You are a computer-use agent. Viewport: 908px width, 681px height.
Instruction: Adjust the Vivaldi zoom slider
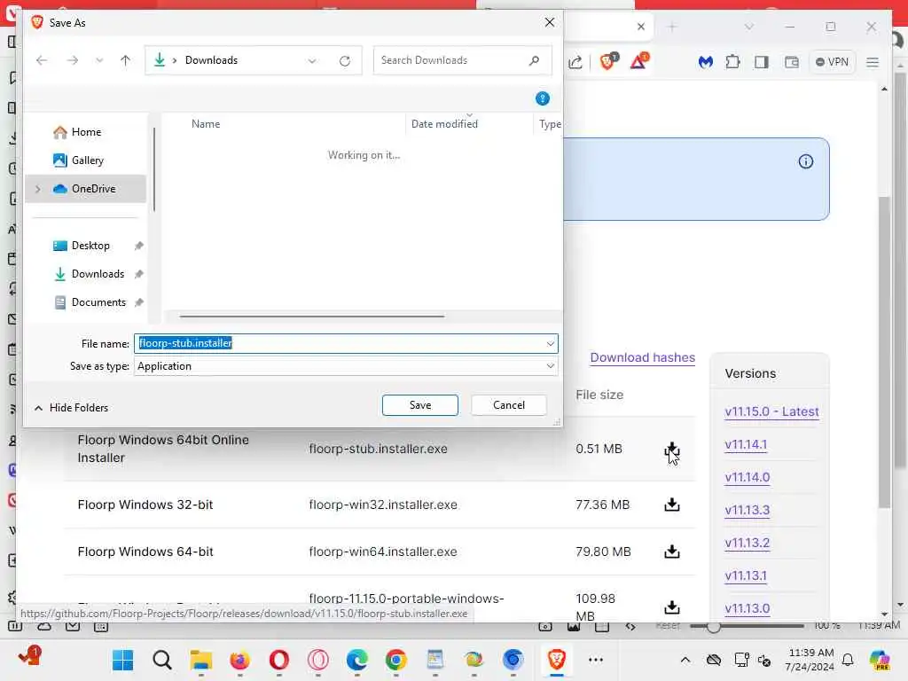714,627
